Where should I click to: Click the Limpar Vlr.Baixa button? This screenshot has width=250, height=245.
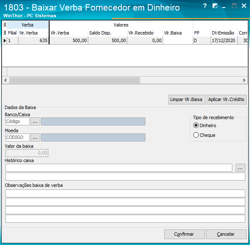click(187, 99)
